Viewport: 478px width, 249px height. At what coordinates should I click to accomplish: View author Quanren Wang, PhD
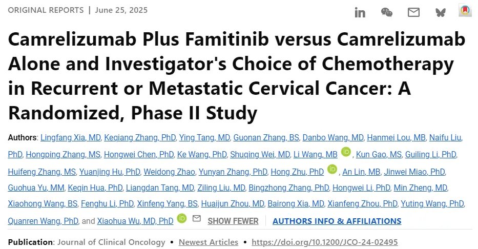43,221
